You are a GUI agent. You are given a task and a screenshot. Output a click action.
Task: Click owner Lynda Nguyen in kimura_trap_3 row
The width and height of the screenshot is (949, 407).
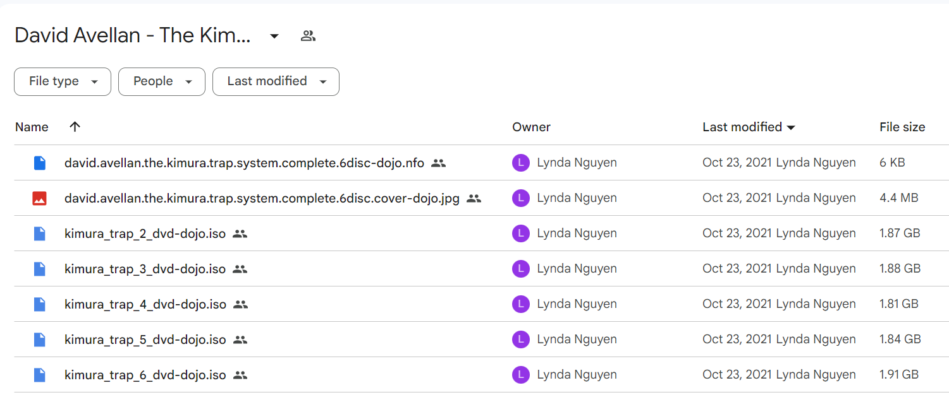577,269
